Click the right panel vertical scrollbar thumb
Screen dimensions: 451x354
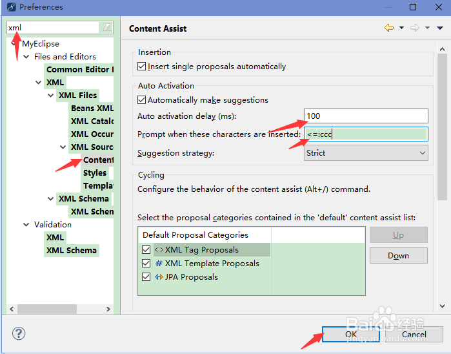tap(442, 127)
